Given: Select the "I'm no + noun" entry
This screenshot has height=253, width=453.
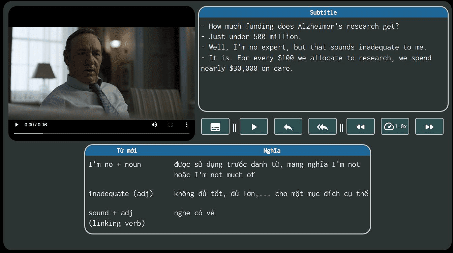Looking at the screenshot, I should point(115,164).
